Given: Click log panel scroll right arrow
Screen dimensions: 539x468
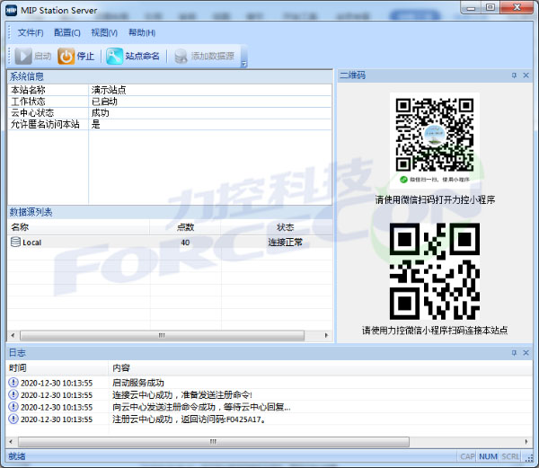Looking at the screenshot, I should 526,442.
